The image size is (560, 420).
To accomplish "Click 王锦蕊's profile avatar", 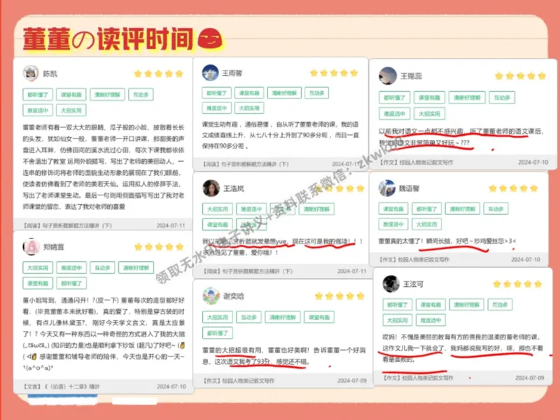I will (x=388, y=76).
